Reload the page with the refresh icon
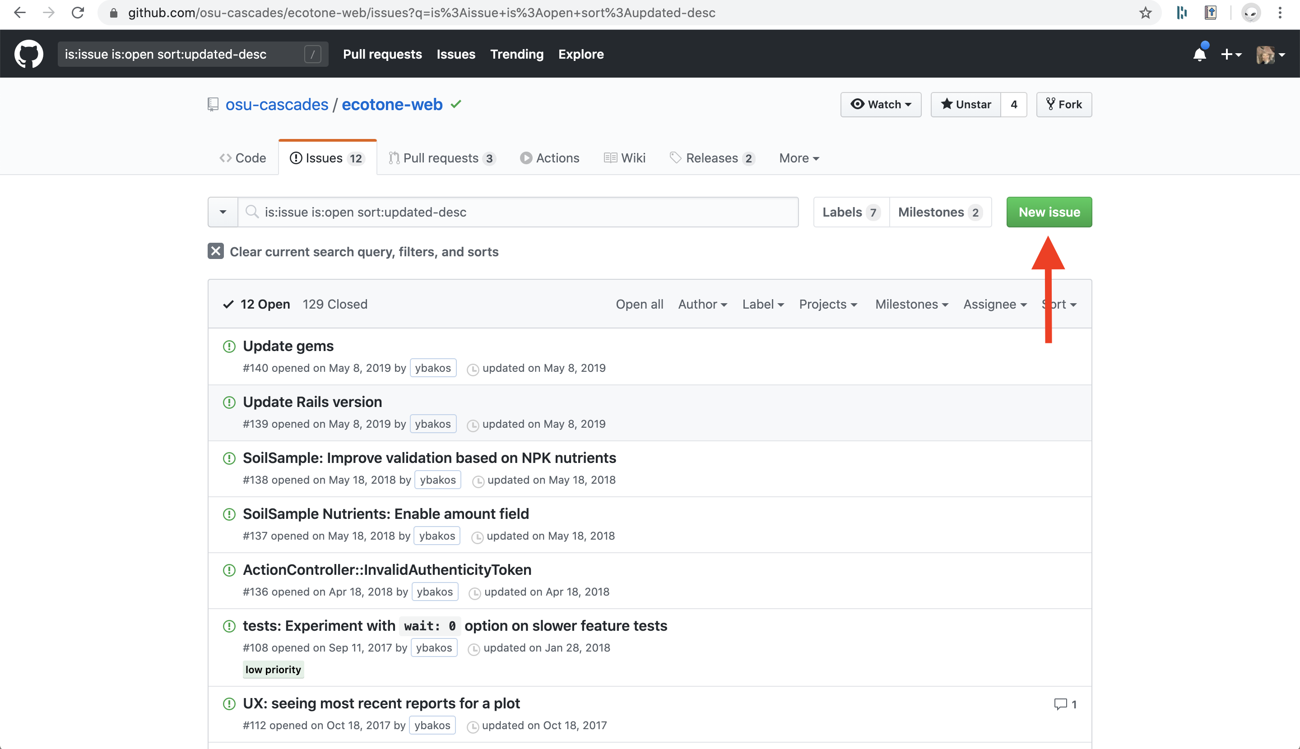 tap(78, 13)
